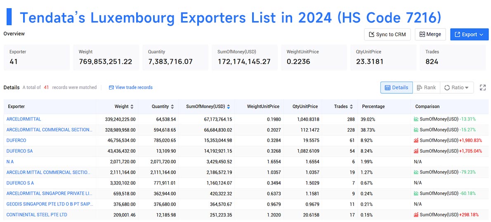Screen dimensions: 491x222
Task: Click the +298.18% comparison value
Action: click(x=469, y=215)
